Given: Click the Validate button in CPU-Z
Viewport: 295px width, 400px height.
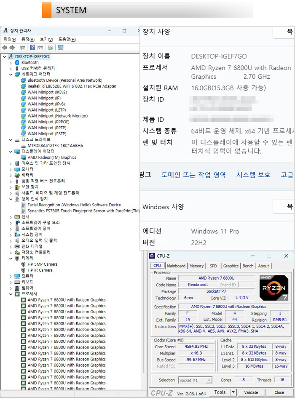Looking at the screenshot, I should click(x=251, y=392).
